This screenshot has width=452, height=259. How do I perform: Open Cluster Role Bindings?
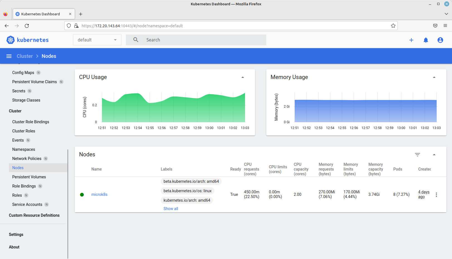tap(31, 122)
